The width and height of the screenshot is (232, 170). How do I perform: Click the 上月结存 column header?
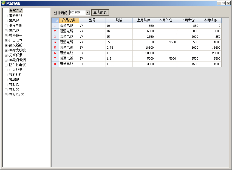pos(143,20)
